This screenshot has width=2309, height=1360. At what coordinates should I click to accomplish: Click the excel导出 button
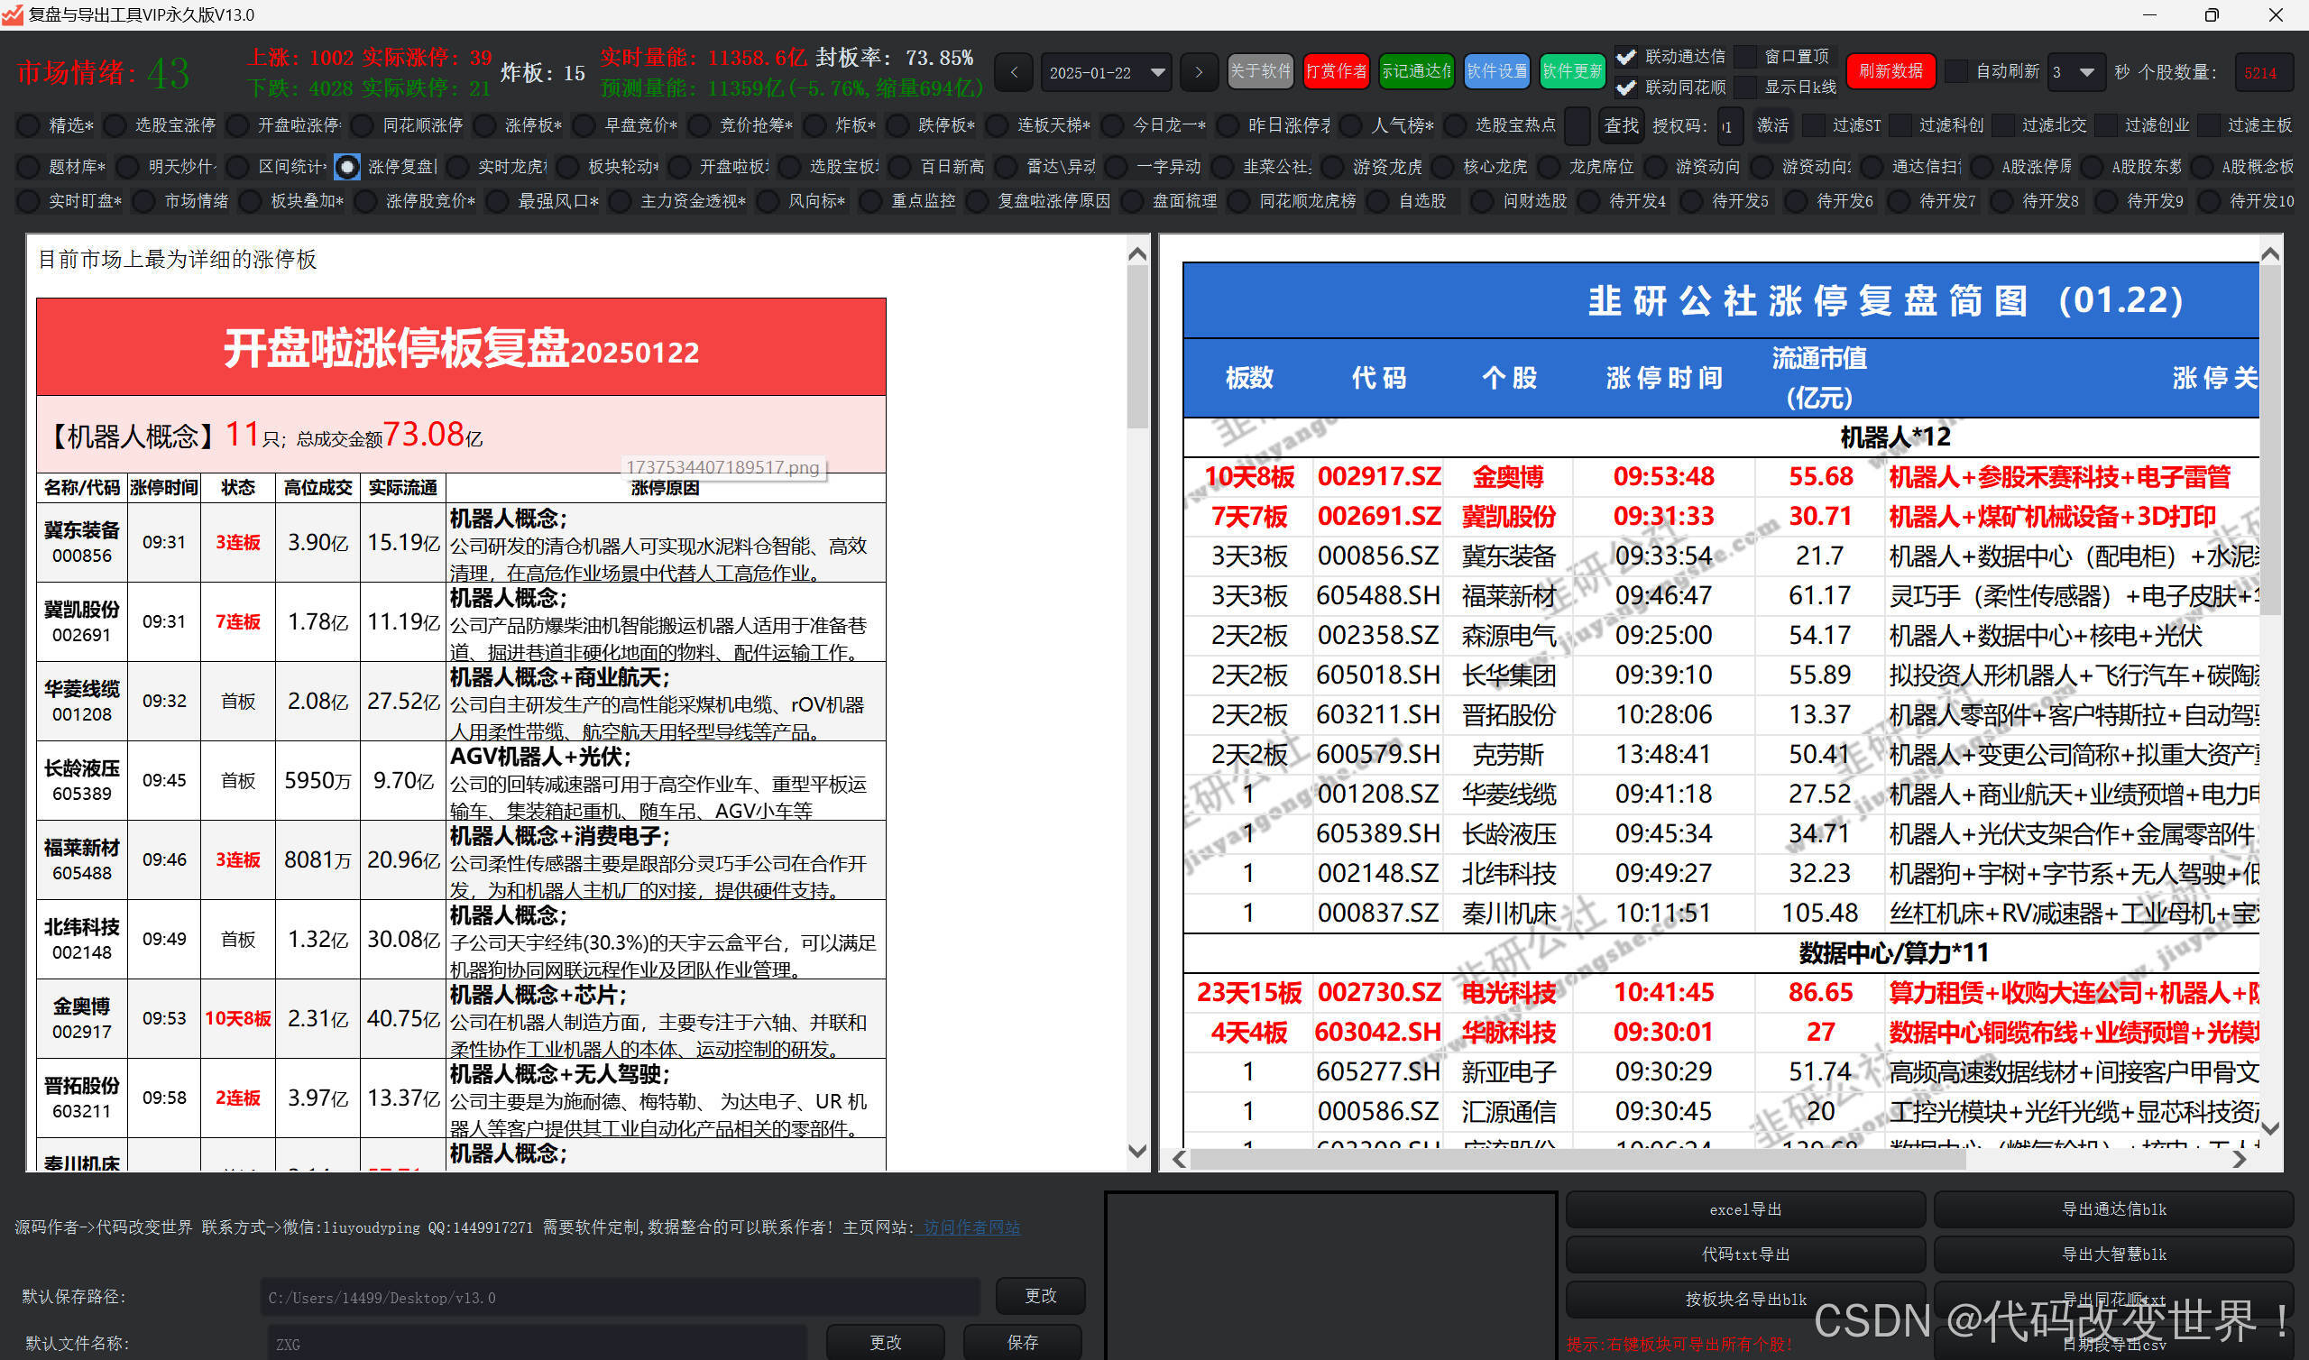[1744, 1209]
